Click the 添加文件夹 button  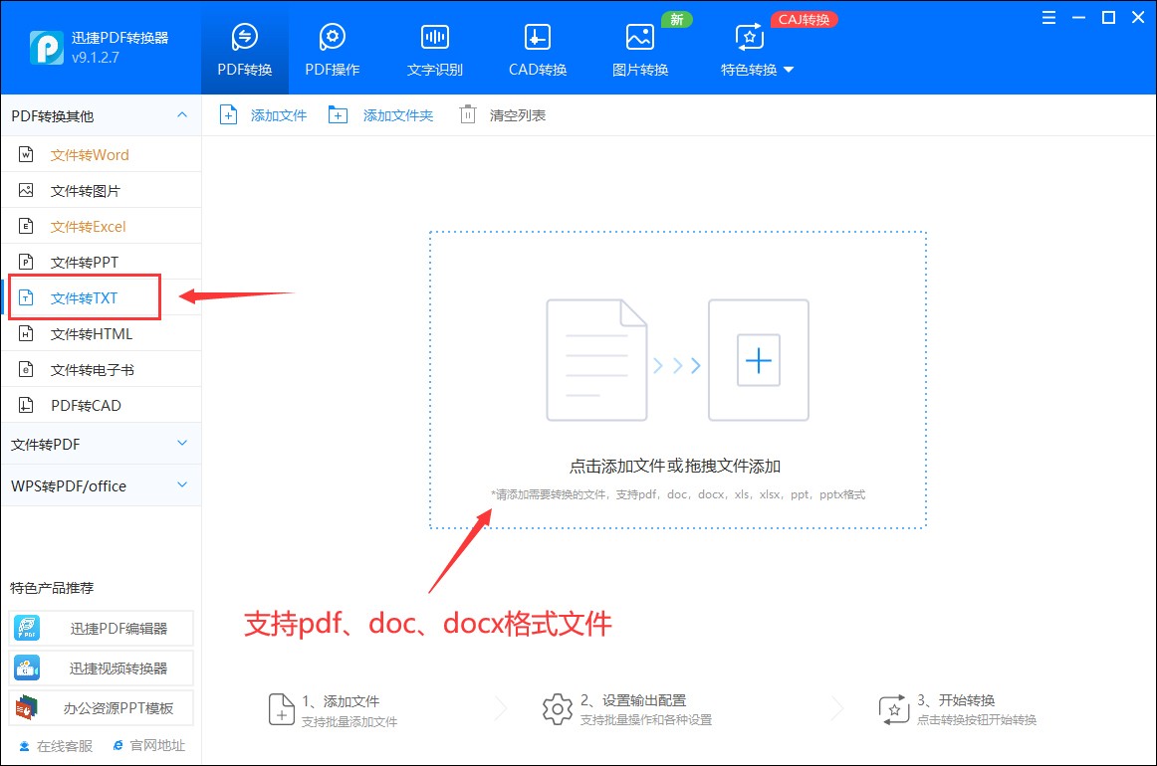coord(380,115)
